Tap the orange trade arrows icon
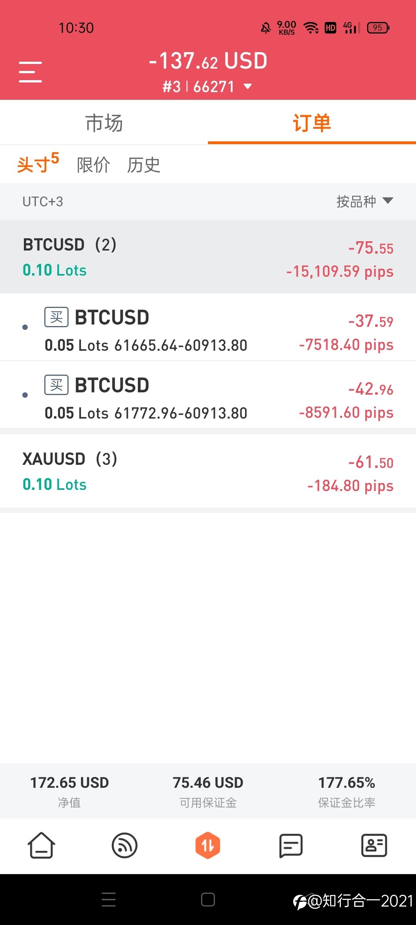This screenshot has height=925, width=416. click(208, 845)
